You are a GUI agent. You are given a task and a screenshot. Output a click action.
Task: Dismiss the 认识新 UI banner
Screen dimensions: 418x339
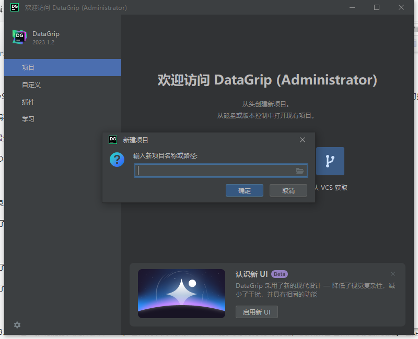(393, 274)
